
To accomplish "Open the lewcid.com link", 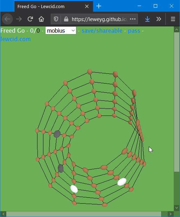I will click(15, 39).
